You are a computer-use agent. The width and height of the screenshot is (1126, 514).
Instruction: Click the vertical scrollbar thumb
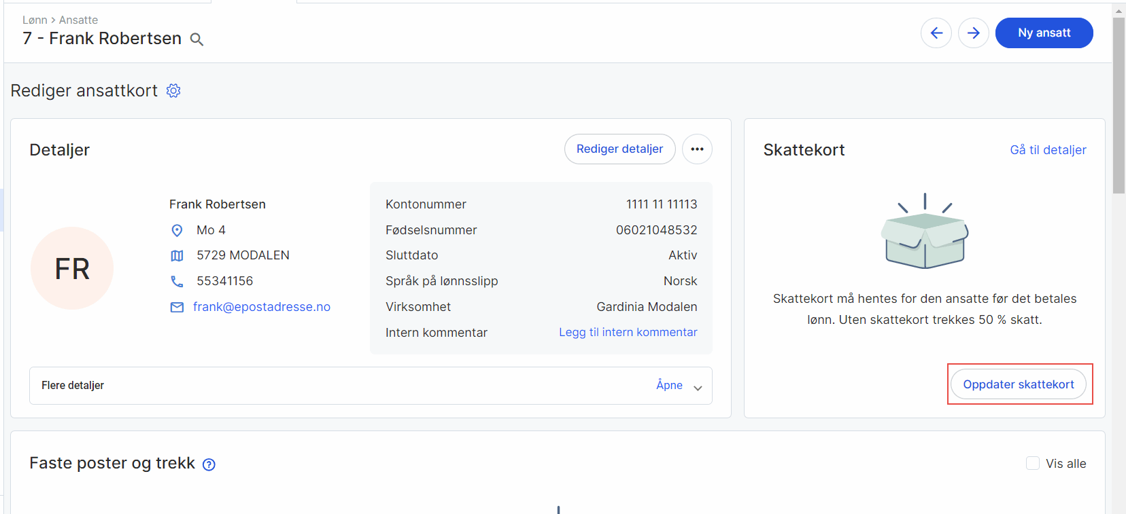(1119, 105)
